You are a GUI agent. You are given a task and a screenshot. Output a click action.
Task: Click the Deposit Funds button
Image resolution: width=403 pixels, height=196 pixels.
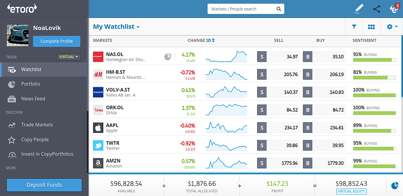(44, 185)
